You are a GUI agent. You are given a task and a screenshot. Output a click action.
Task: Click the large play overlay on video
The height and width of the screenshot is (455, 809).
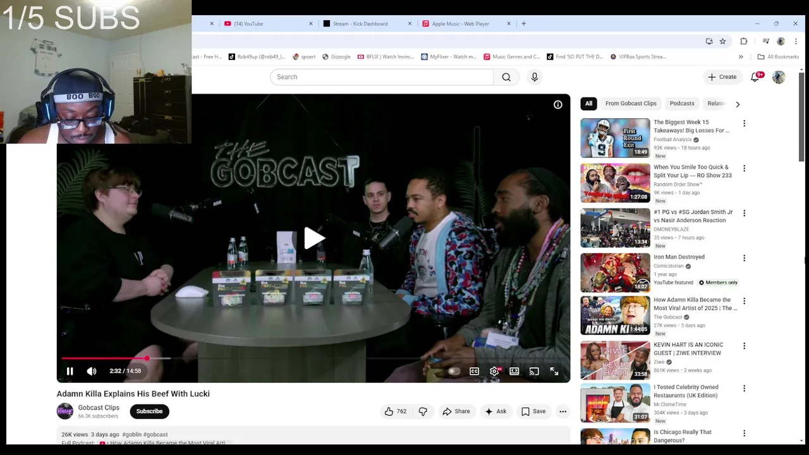(313, 238)
